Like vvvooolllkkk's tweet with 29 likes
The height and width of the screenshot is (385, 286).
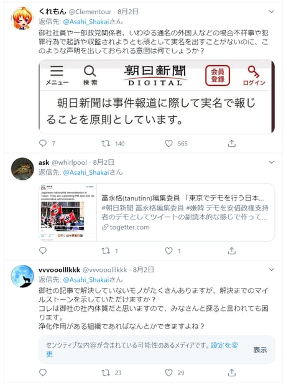(x=168, y=373)
